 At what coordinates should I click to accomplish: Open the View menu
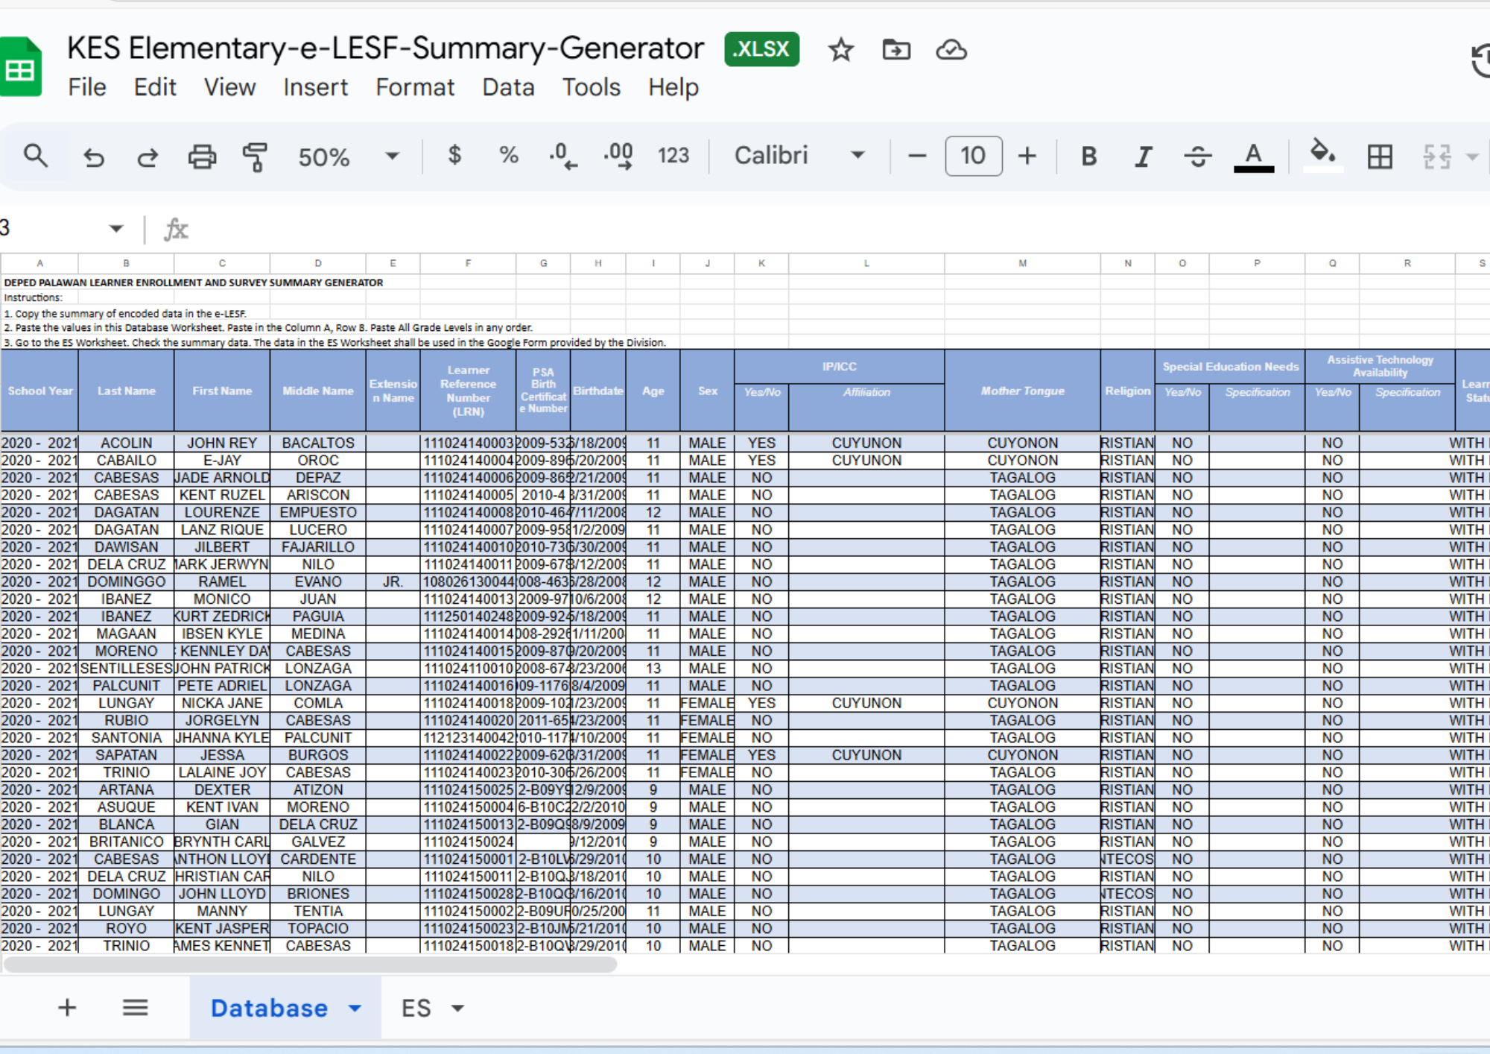[229, 87]
